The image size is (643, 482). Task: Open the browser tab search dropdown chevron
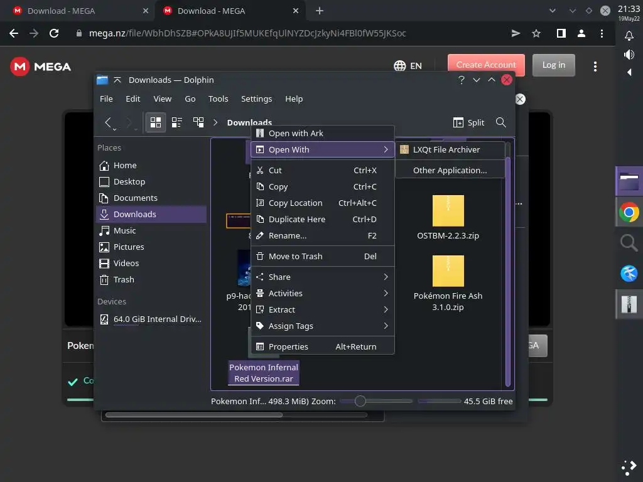553,11
